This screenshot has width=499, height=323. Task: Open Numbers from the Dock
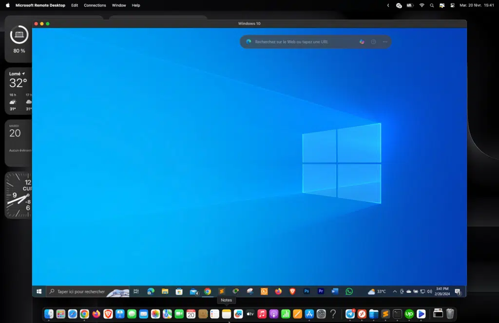point(286,314)
